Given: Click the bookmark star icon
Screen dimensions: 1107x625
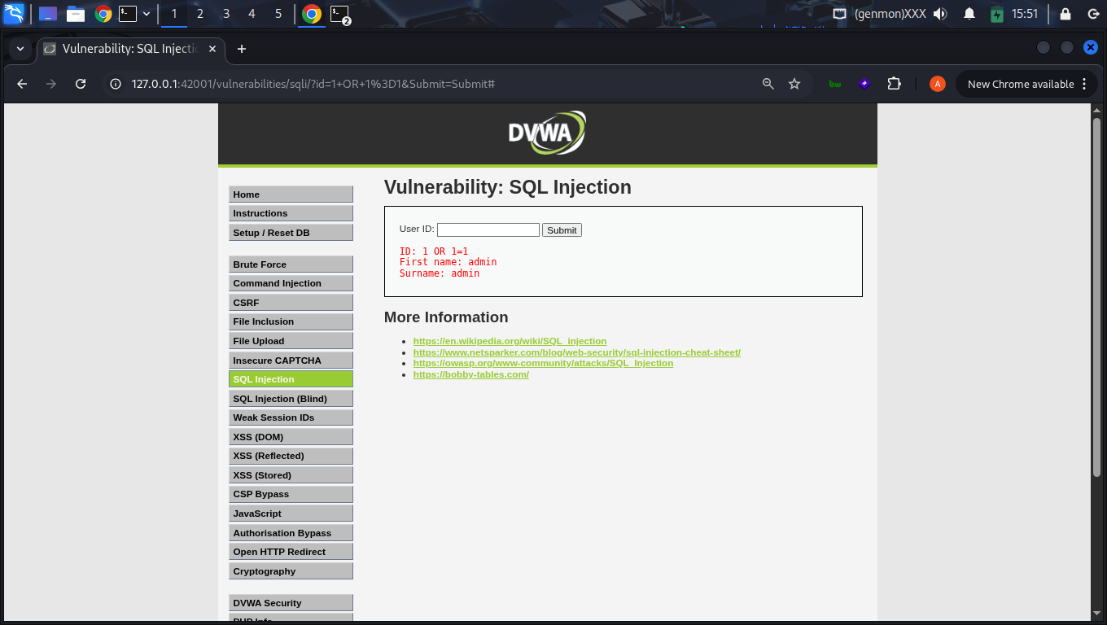Looking at the screenshot, I should point(794,84).
